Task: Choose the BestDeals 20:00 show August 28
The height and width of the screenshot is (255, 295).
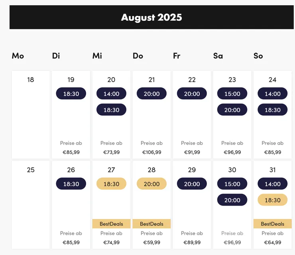Action: point(151,184)
